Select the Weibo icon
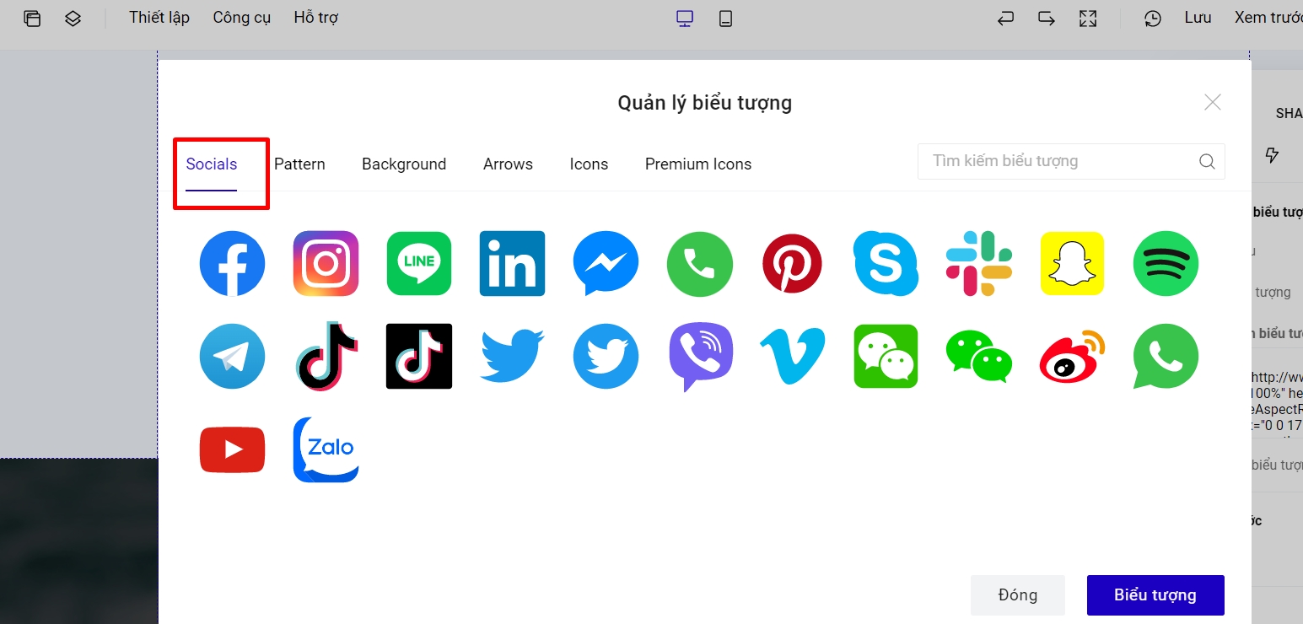This screenshot has height=624, width=1303. pos(1072,356)
